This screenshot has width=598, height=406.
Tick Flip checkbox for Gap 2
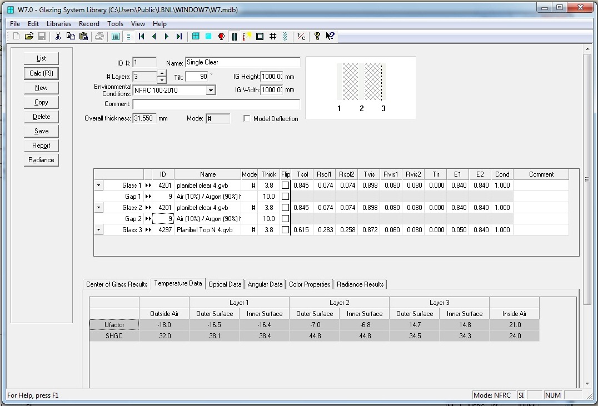click(285, 218)
